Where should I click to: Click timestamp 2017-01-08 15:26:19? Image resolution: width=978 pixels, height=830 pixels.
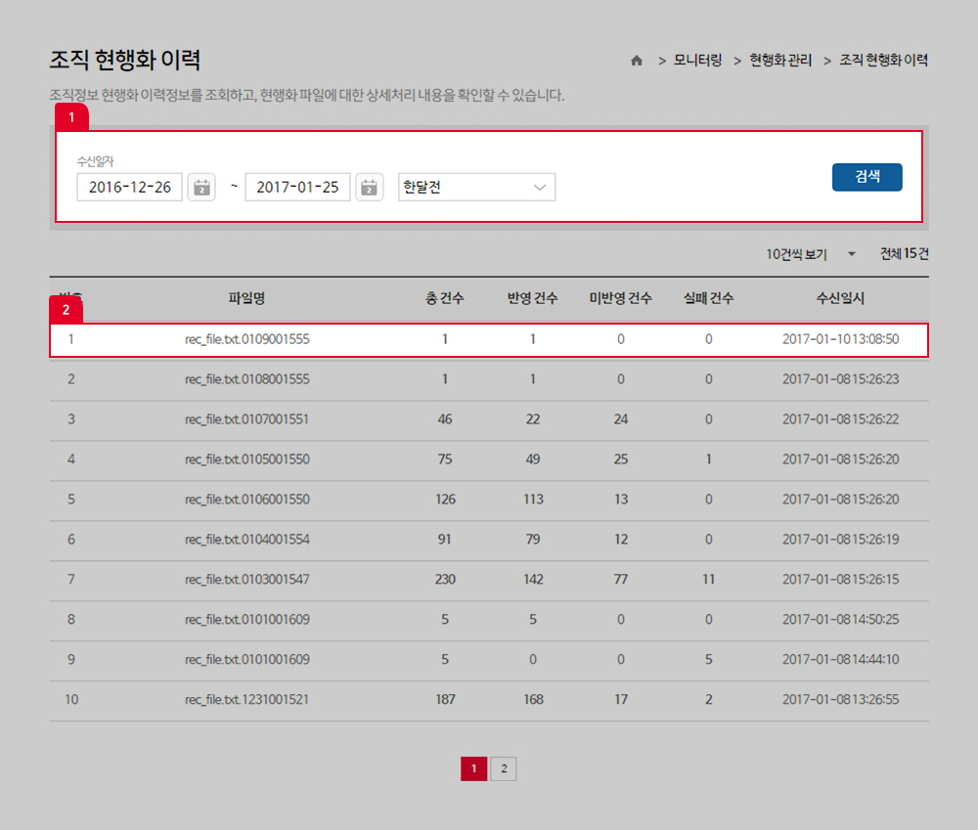tap(841, 540)
